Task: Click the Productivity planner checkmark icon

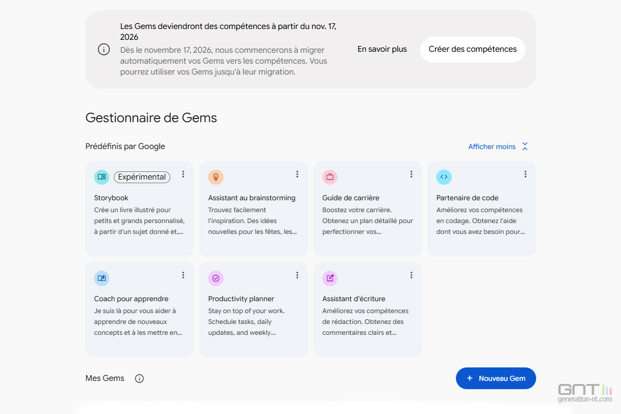Action: 216,278
